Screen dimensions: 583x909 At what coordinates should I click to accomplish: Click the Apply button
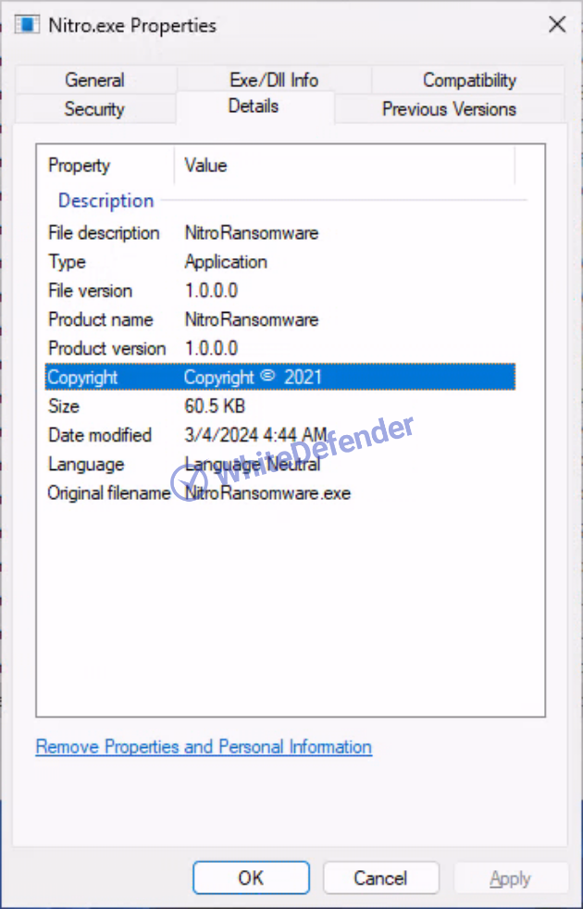(x=511, y=878)
